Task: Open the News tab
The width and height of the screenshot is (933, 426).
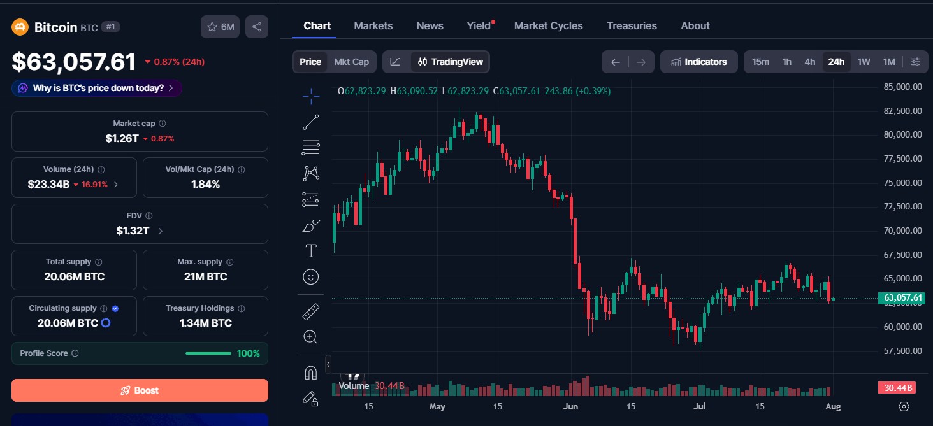Action: (430, 25)
